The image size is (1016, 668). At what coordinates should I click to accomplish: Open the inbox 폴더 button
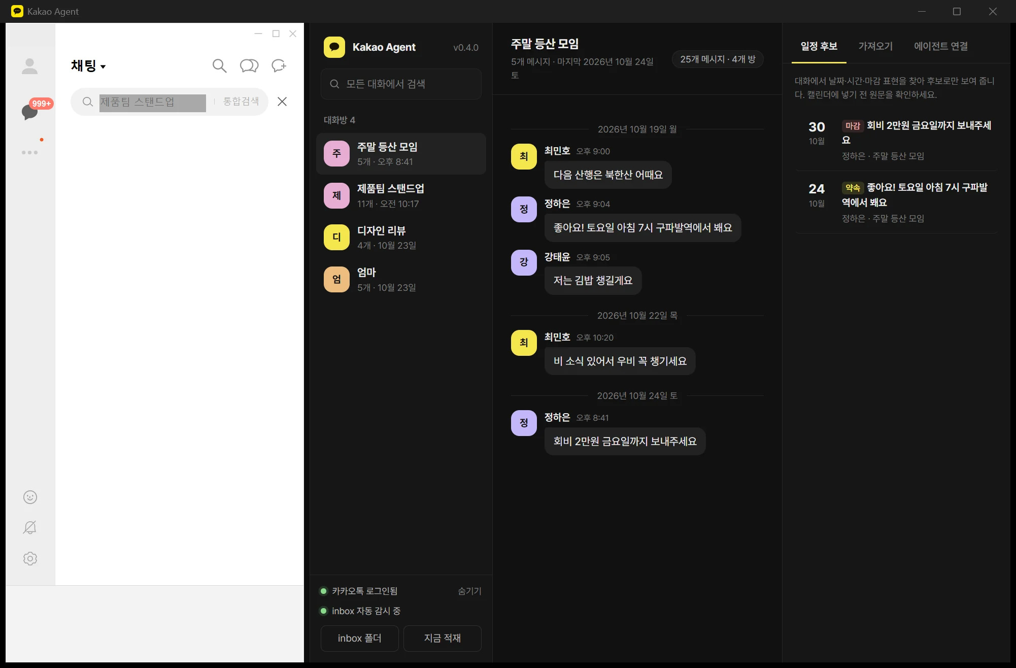click(x=359, y=638)
